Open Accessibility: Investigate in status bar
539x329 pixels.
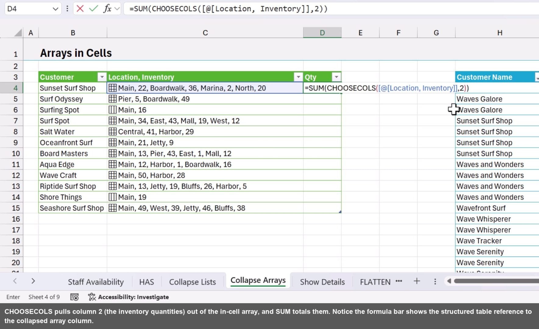click(128, 297)
